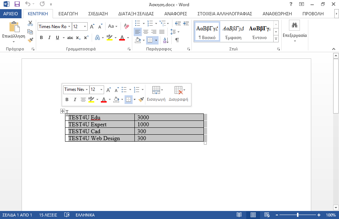Switch to the ΕΙΣΑΓΩΓΗ tab
This screenshot has height=219, width=339.
pyautogui.click(x=68, y=14)
